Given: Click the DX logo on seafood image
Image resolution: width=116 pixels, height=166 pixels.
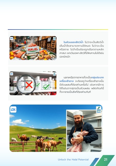Looking at the screenshot, I should tap(12, 38).
